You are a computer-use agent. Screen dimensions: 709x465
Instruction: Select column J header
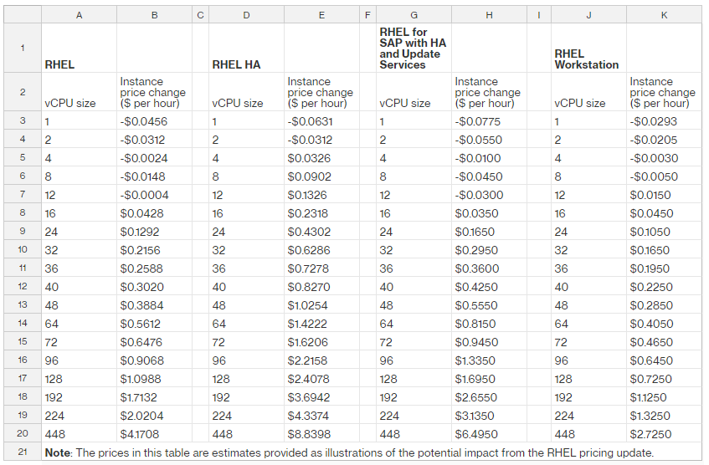tap(588, 15)
